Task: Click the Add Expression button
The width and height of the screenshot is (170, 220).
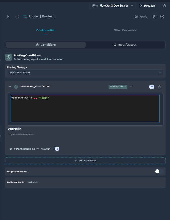Action: coord(85,161)
